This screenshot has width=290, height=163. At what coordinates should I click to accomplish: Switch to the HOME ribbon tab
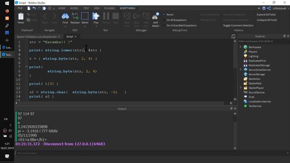click(62, 8)
